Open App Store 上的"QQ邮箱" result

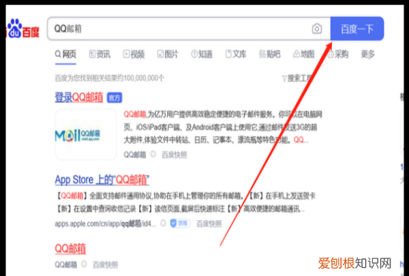coord(102,180)
